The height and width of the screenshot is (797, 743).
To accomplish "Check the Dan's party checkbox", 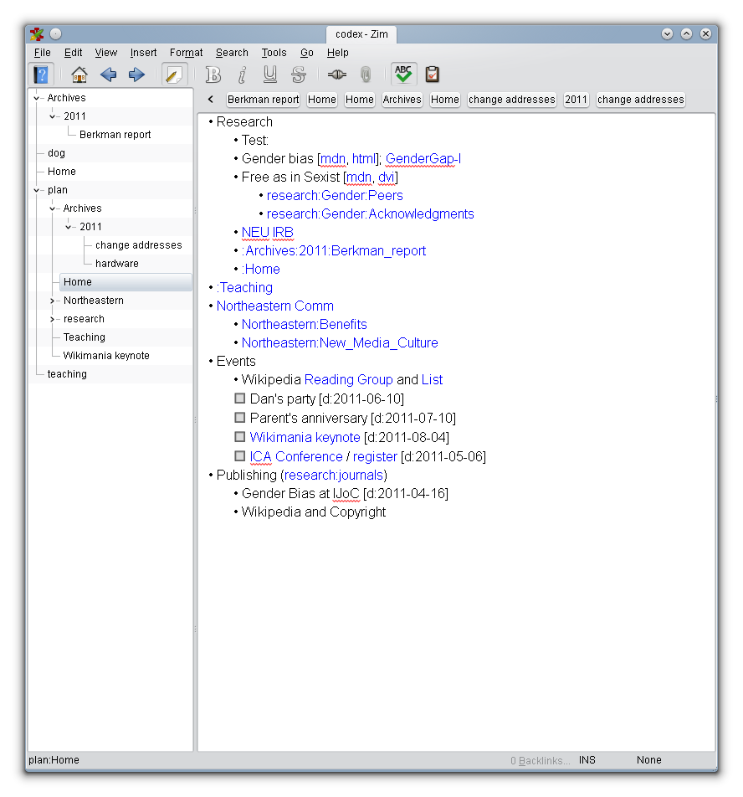I will [240, 399].
